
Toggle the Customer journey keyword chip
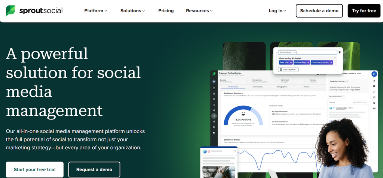pos(321,62)
